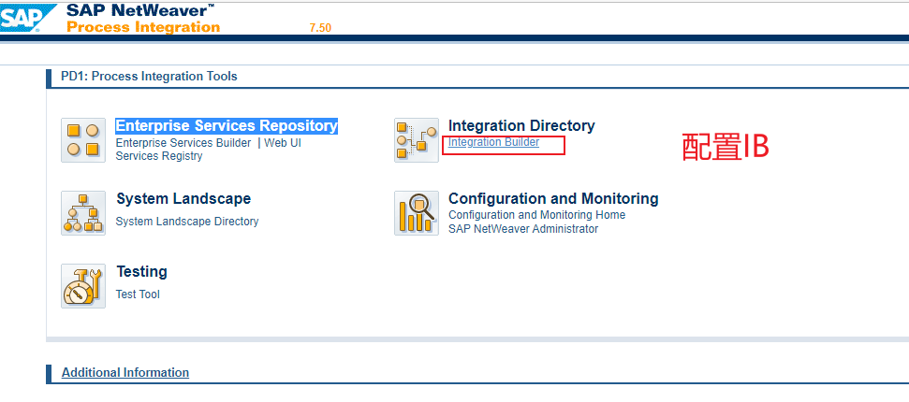Open the Integration Builder link
Screen dimensions: 909x402
[494, 142]
